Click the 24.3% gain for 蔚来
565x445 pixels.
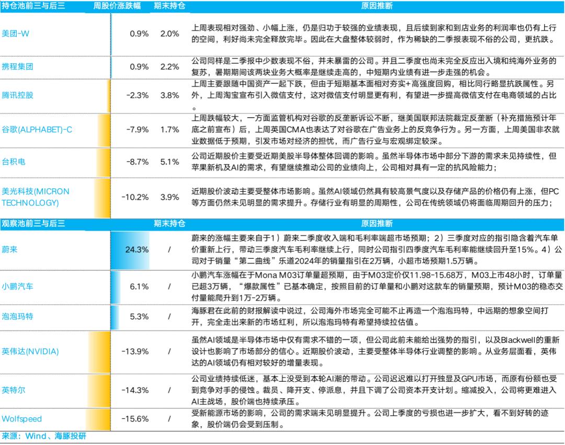(x=137, y=249)
